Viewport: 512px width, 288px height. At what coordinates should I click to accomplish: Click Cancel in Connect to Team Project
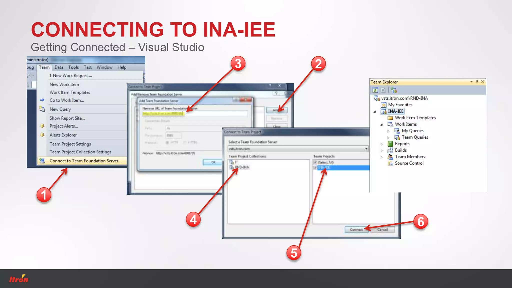382,230
